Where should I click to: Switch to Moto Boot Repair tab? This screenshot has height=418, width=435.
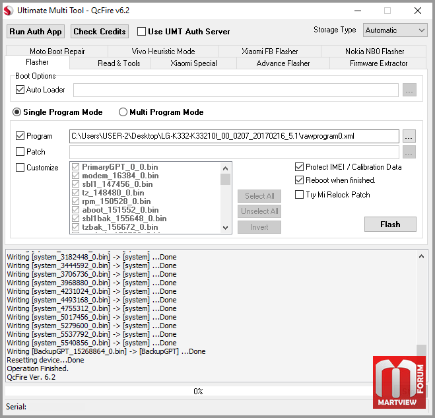point(57,52)
